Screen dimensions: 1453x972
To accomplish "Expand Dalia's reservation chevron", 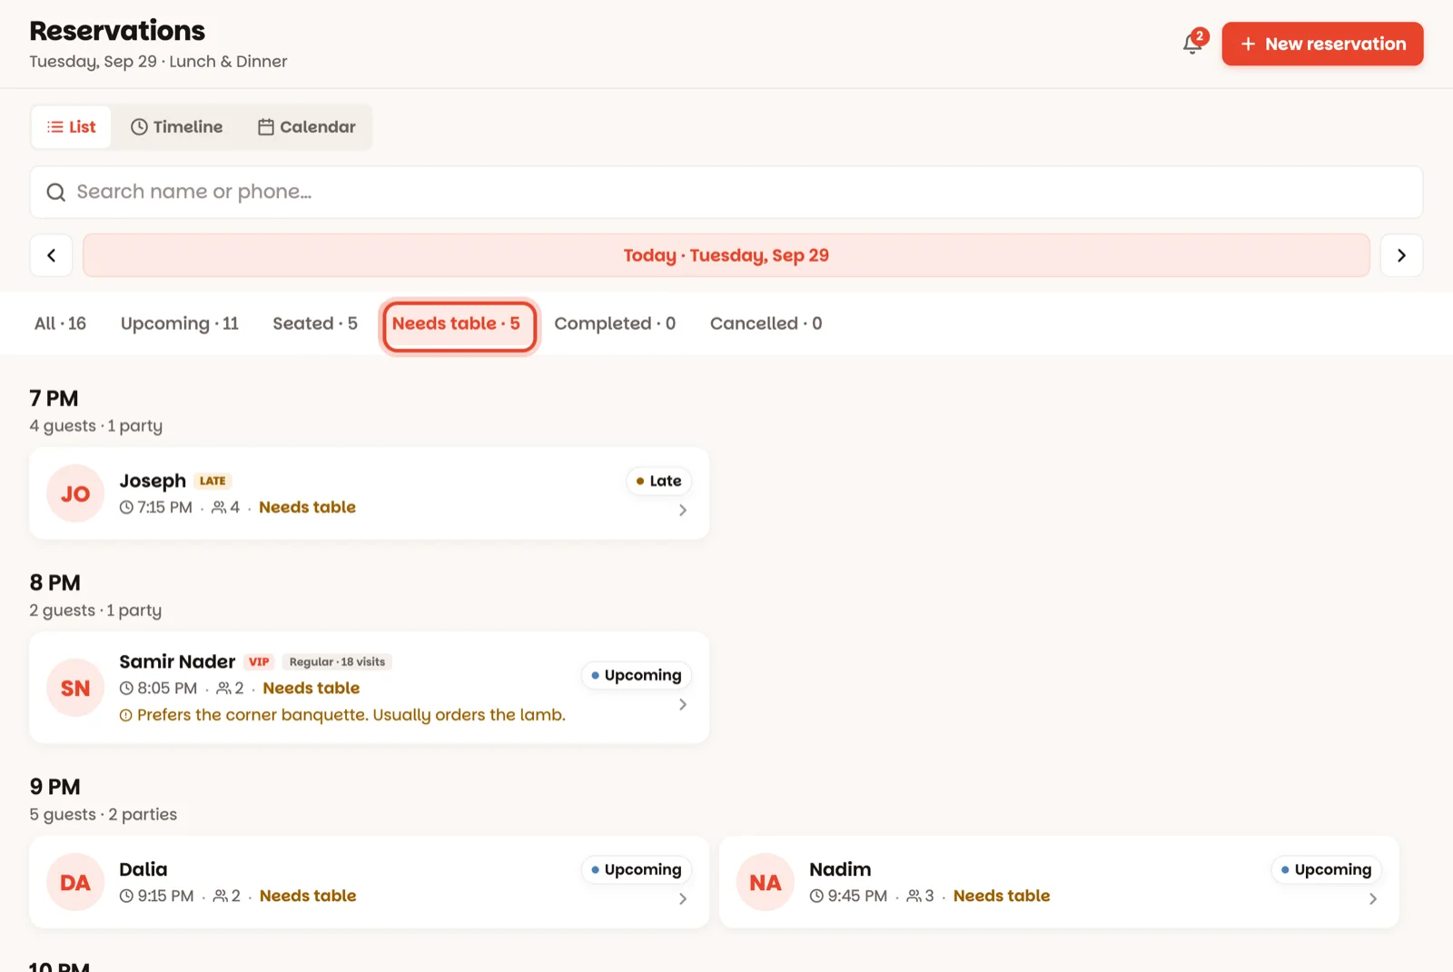I will click(683, 899).
